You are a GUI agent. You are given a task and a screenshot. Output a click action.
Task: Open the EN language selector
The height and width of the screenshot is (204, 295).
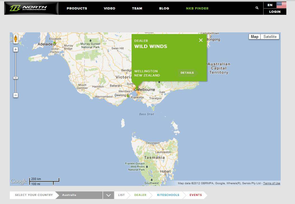click(x=270, y=5)
